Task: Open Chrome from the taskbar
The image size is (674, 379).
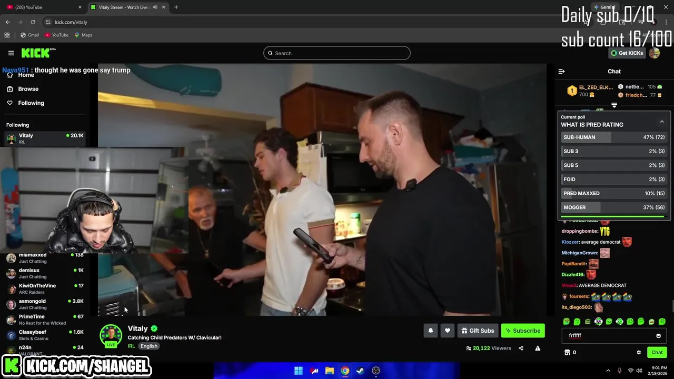Action: pyautogui.click(x=345, y=371)
